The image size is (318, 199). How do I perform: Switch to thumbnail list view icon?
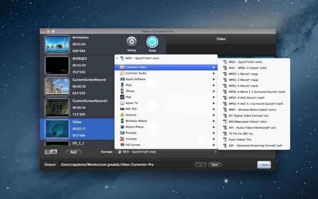(x=48, y=152)
